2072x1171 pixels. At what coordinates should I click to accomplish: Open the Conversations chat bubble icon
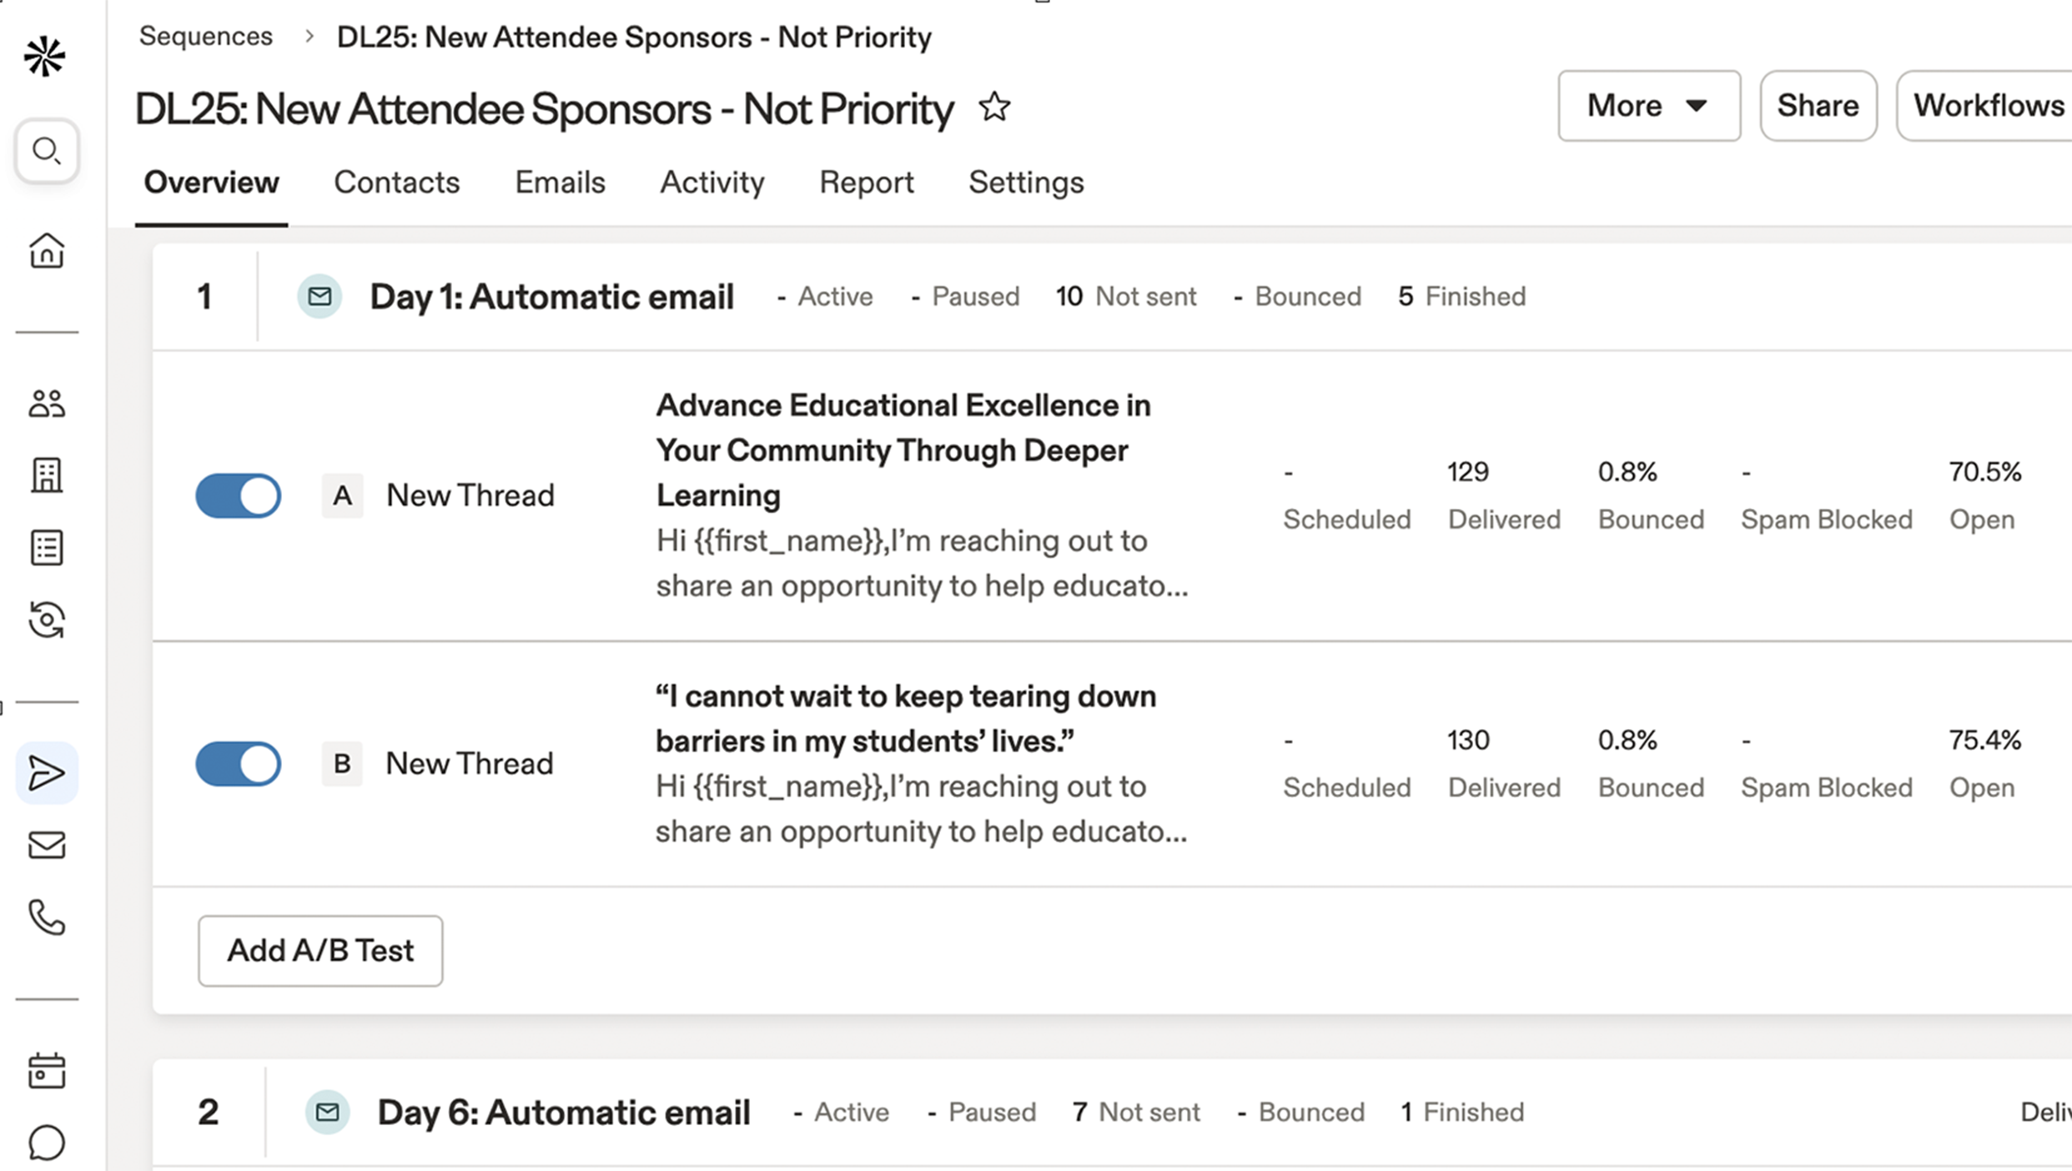click(46, 1143)
